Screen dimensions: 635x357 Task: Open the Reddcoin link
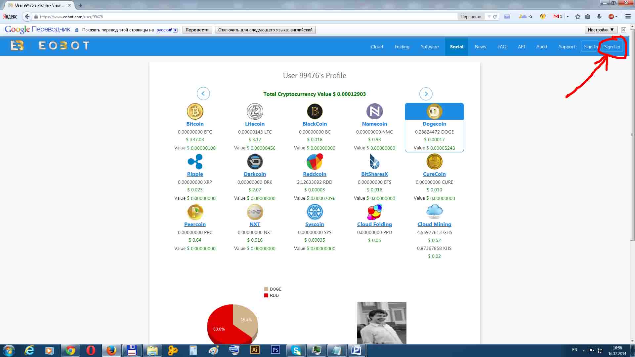click(315, 174)
